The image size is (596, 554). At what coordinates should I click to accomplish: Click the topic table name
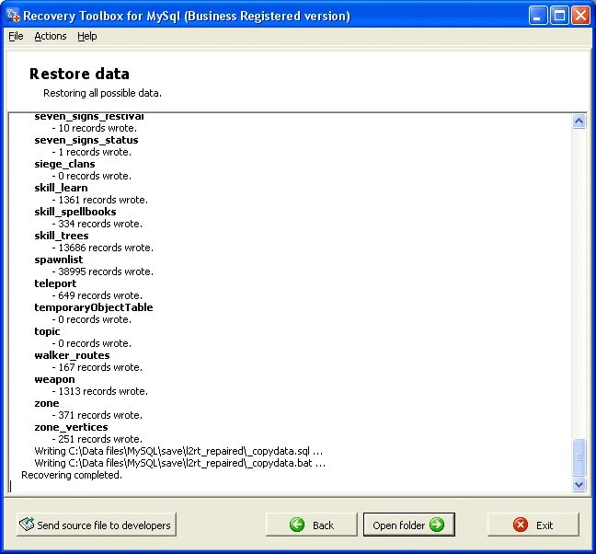point(47,331)
